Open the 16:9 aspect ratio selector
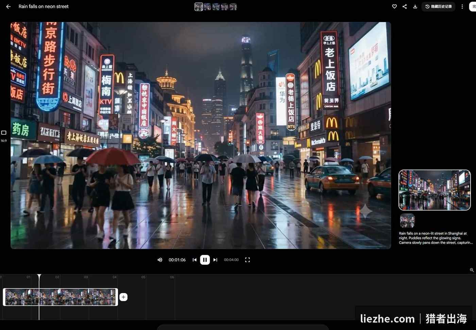This screenshot has width=476, height=330. 4,136
